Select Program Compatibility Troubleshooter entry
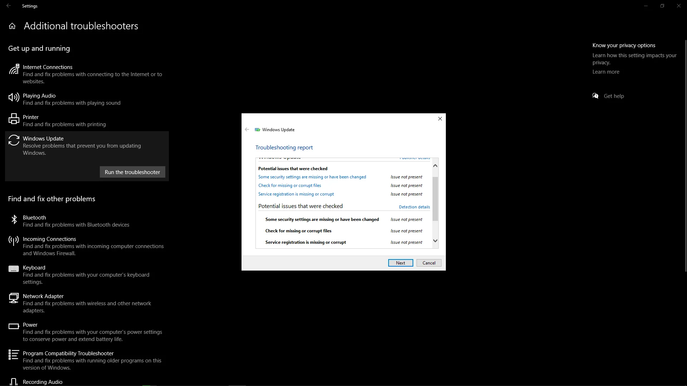Screen dimensions: 687x386 [x=87, y=360]
